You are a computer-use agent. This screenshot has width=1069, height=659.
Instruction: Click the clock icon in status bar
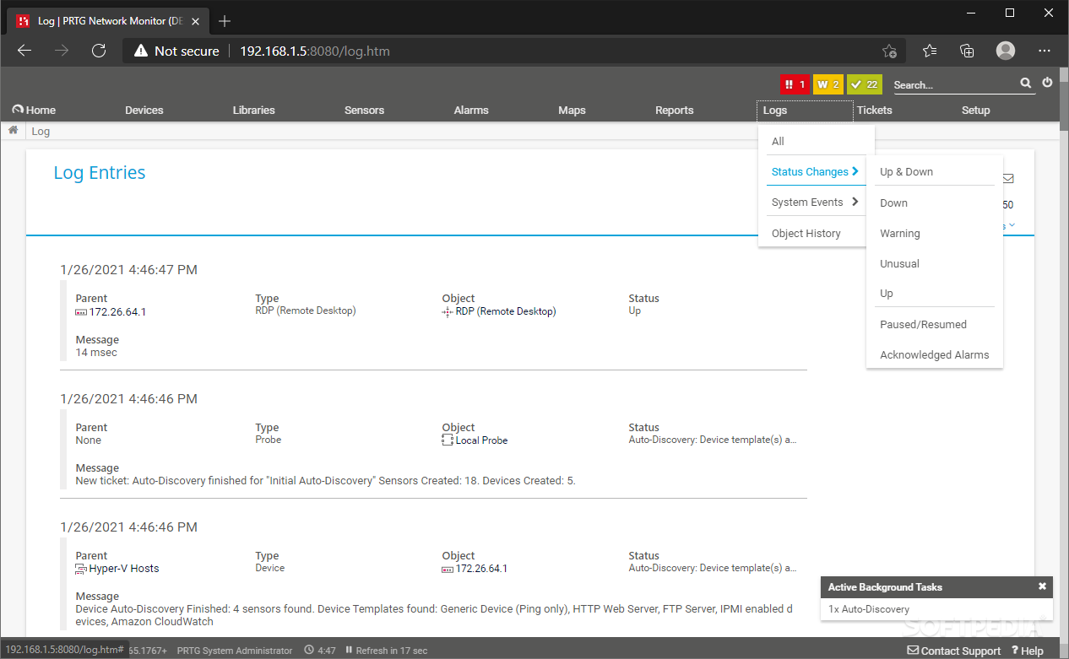(309, 651)
